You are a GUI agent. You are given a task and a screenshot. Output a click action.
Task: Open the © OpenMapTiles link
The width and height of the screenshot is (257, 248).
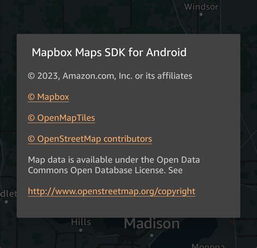(61, 118)
